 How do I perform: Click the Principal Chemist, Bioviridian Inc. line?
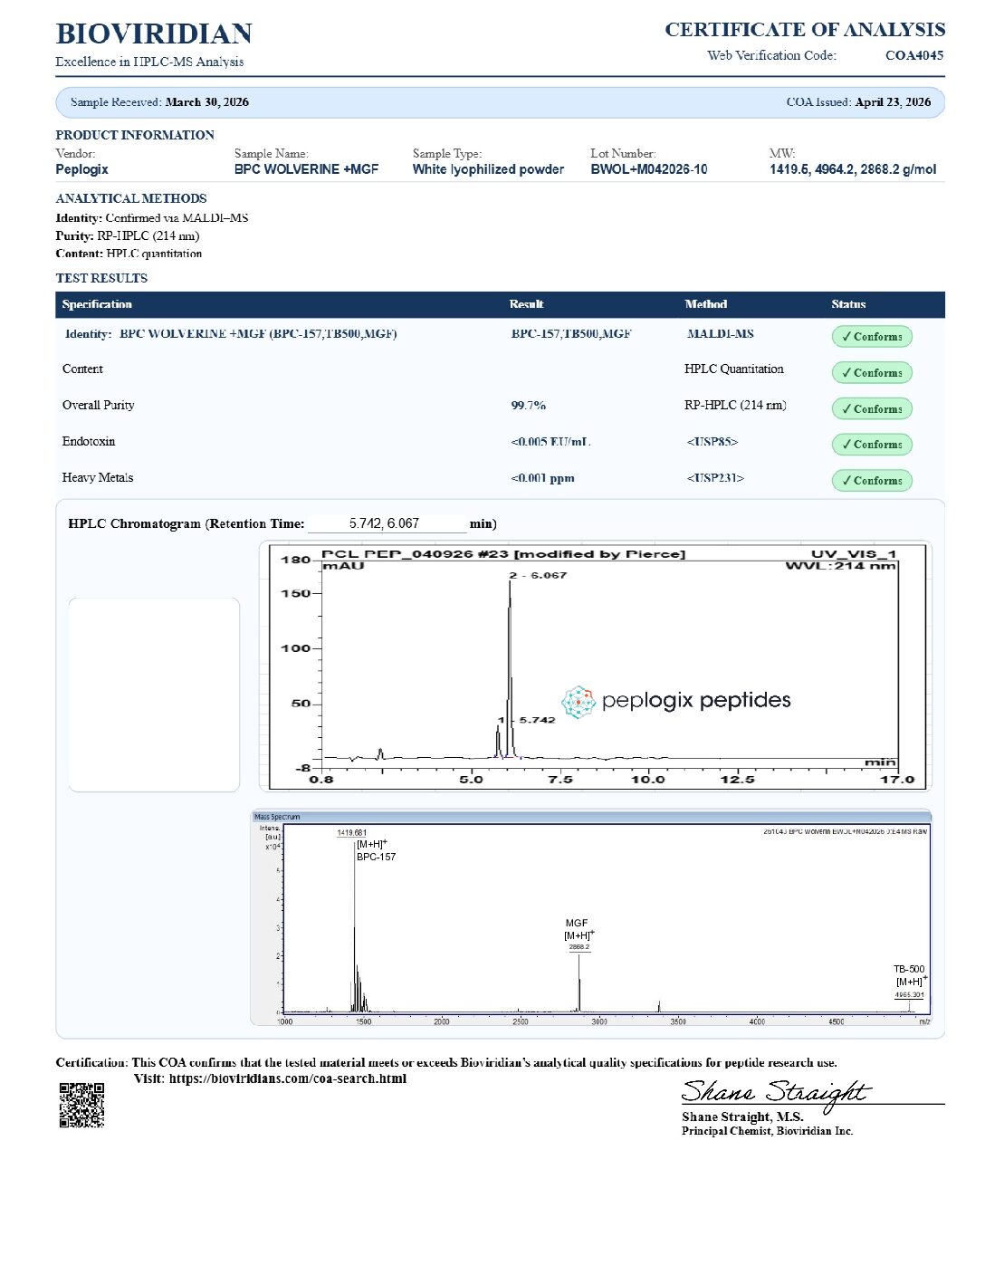(768, 1131)
